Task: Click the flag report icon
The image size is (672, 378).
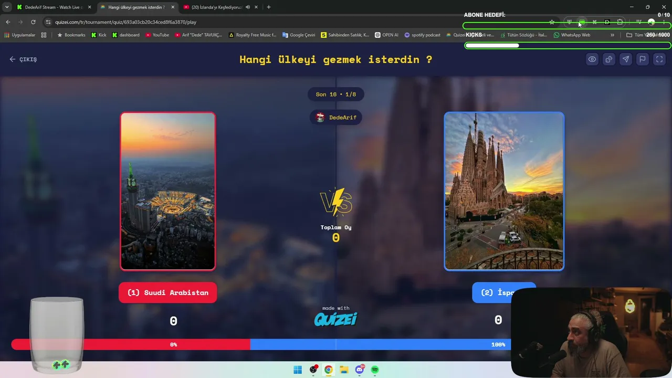Action: pyautogui.click(x=643, y=59)
